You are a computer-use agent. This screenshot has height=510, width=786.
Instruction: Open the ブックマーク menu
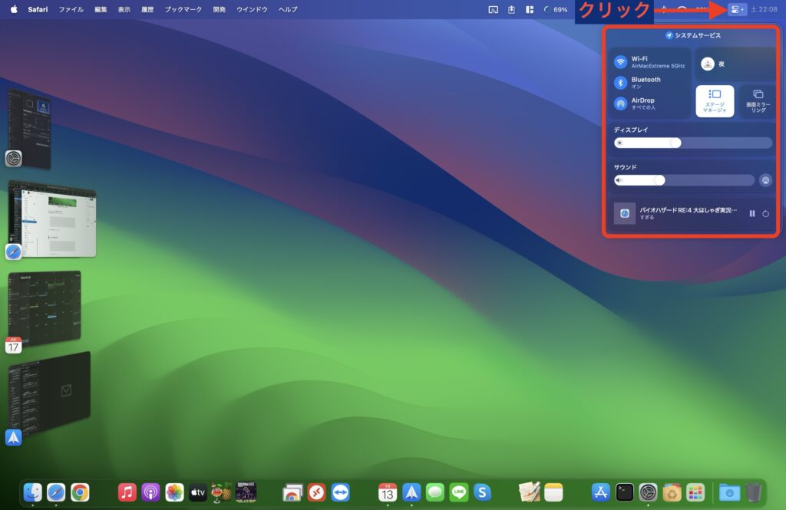(183, 10)
